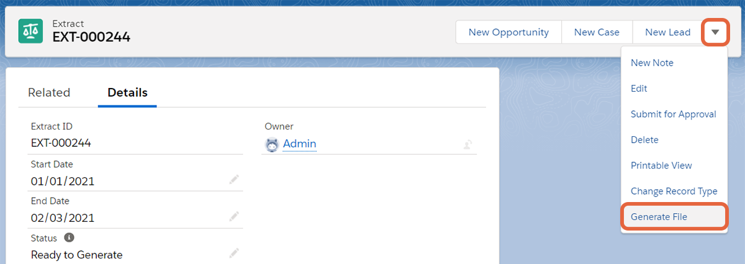Collapse the actions dropdown arrow
This screenshot has width=745, height=264.
(x=715, y=32)
